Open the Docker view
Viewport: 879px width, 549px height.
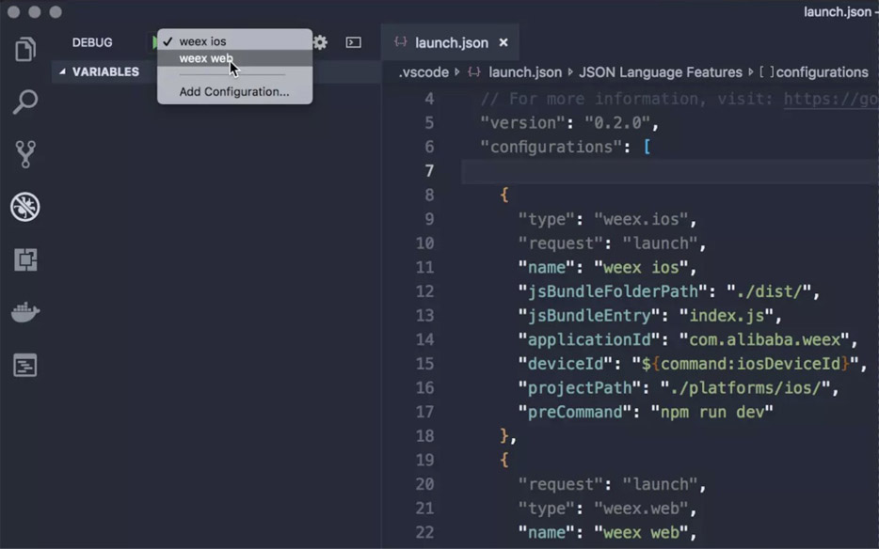tap(25, 312)
